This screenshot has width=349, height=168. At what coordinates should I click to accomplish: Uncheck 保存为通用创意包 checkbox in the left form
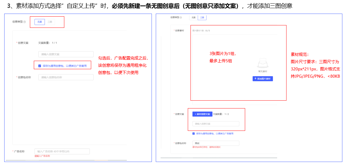click(40, 66)
